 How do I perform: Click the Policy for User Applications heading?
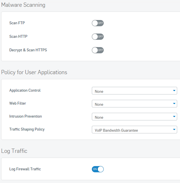click(x=34, y=72)
